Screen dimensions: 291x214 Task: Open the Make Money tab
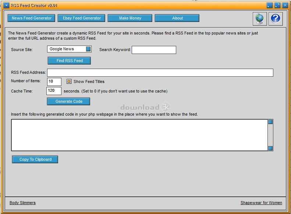(x=130, y=18)
